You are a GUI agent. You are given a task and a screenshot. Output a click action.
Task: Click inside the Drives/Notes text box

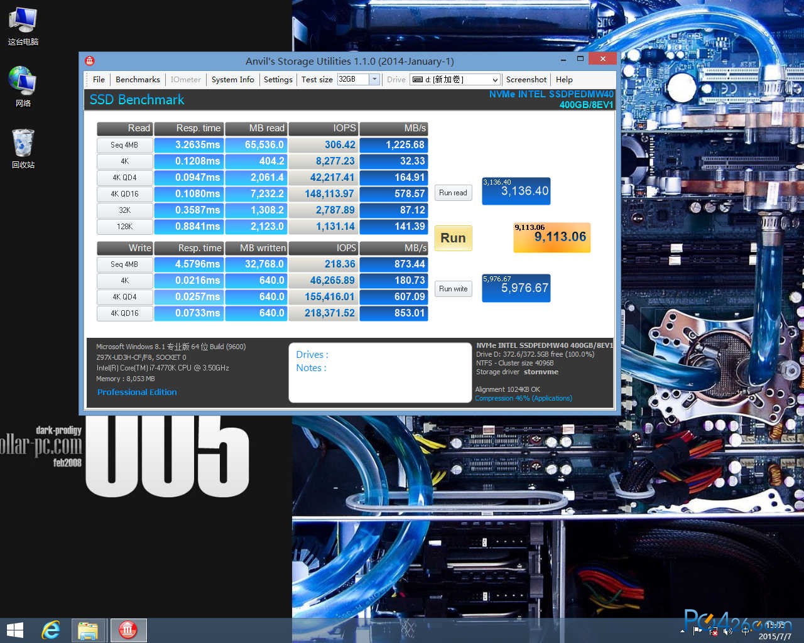click(x=379, y=372)
